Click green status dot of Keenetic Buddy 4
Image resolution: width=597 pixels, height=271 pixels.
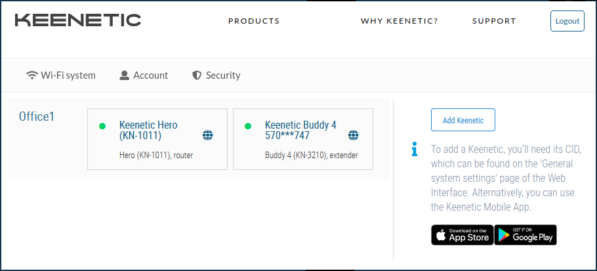point(248,126)
